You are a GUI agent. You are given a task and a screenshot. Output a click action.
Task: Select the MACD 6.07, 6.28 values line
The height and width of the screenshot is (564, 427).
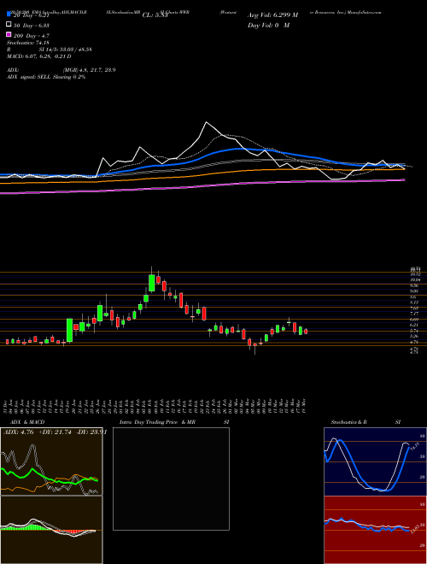[39, 56]
